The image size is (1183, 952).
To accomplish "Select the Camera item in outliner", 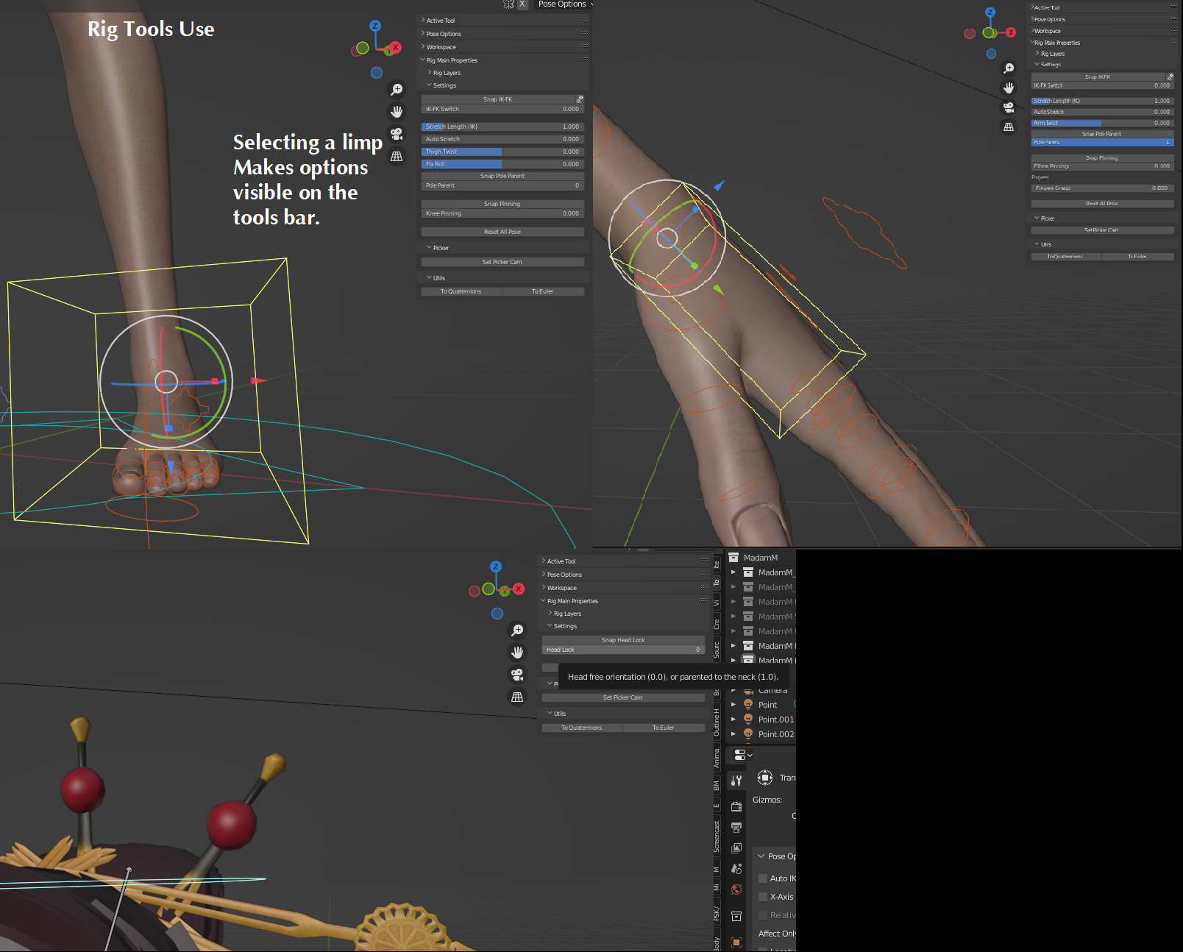I will 772,690.
